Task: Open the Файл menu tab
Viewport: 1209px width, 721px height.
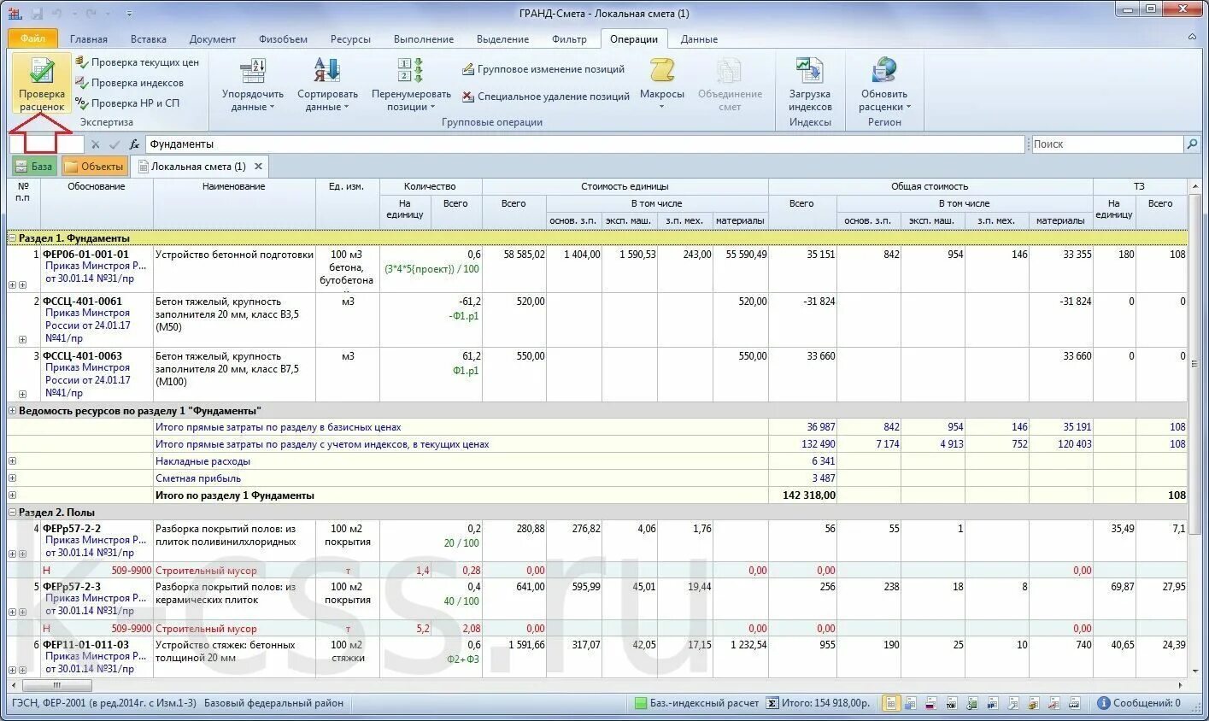Action: (x=33, y=39)
